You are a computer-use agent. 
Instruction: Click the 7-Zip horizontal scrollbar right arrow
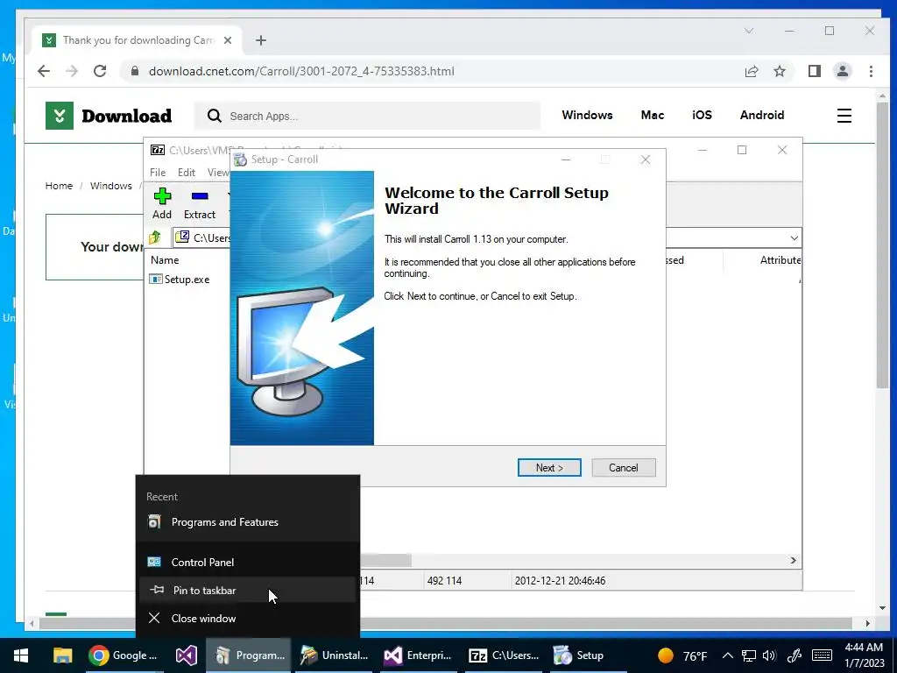794,560
